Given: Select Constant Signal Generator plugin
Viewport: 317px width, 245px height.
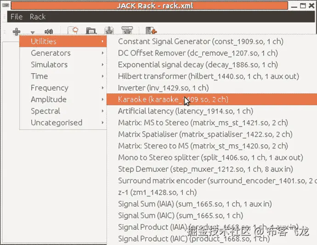Looking at the screenshot, I should [x=212, y=41].
